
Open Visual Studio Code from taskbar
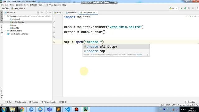(x=67, y=109)
